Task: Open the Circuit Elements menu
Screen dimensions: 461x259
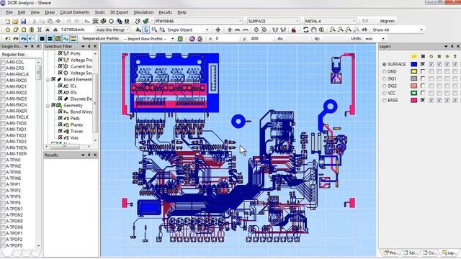Action: [x=75, y=12]
